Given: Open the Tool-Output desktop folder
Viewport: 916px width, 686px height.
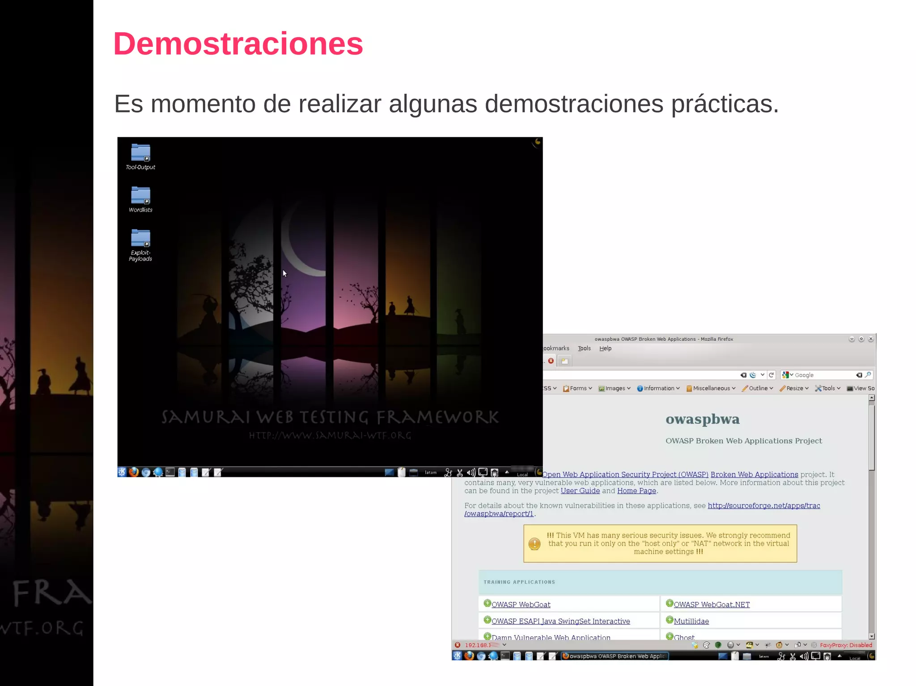Looking at the screenshot, I should pyautogui.click(x=140, y=153).
